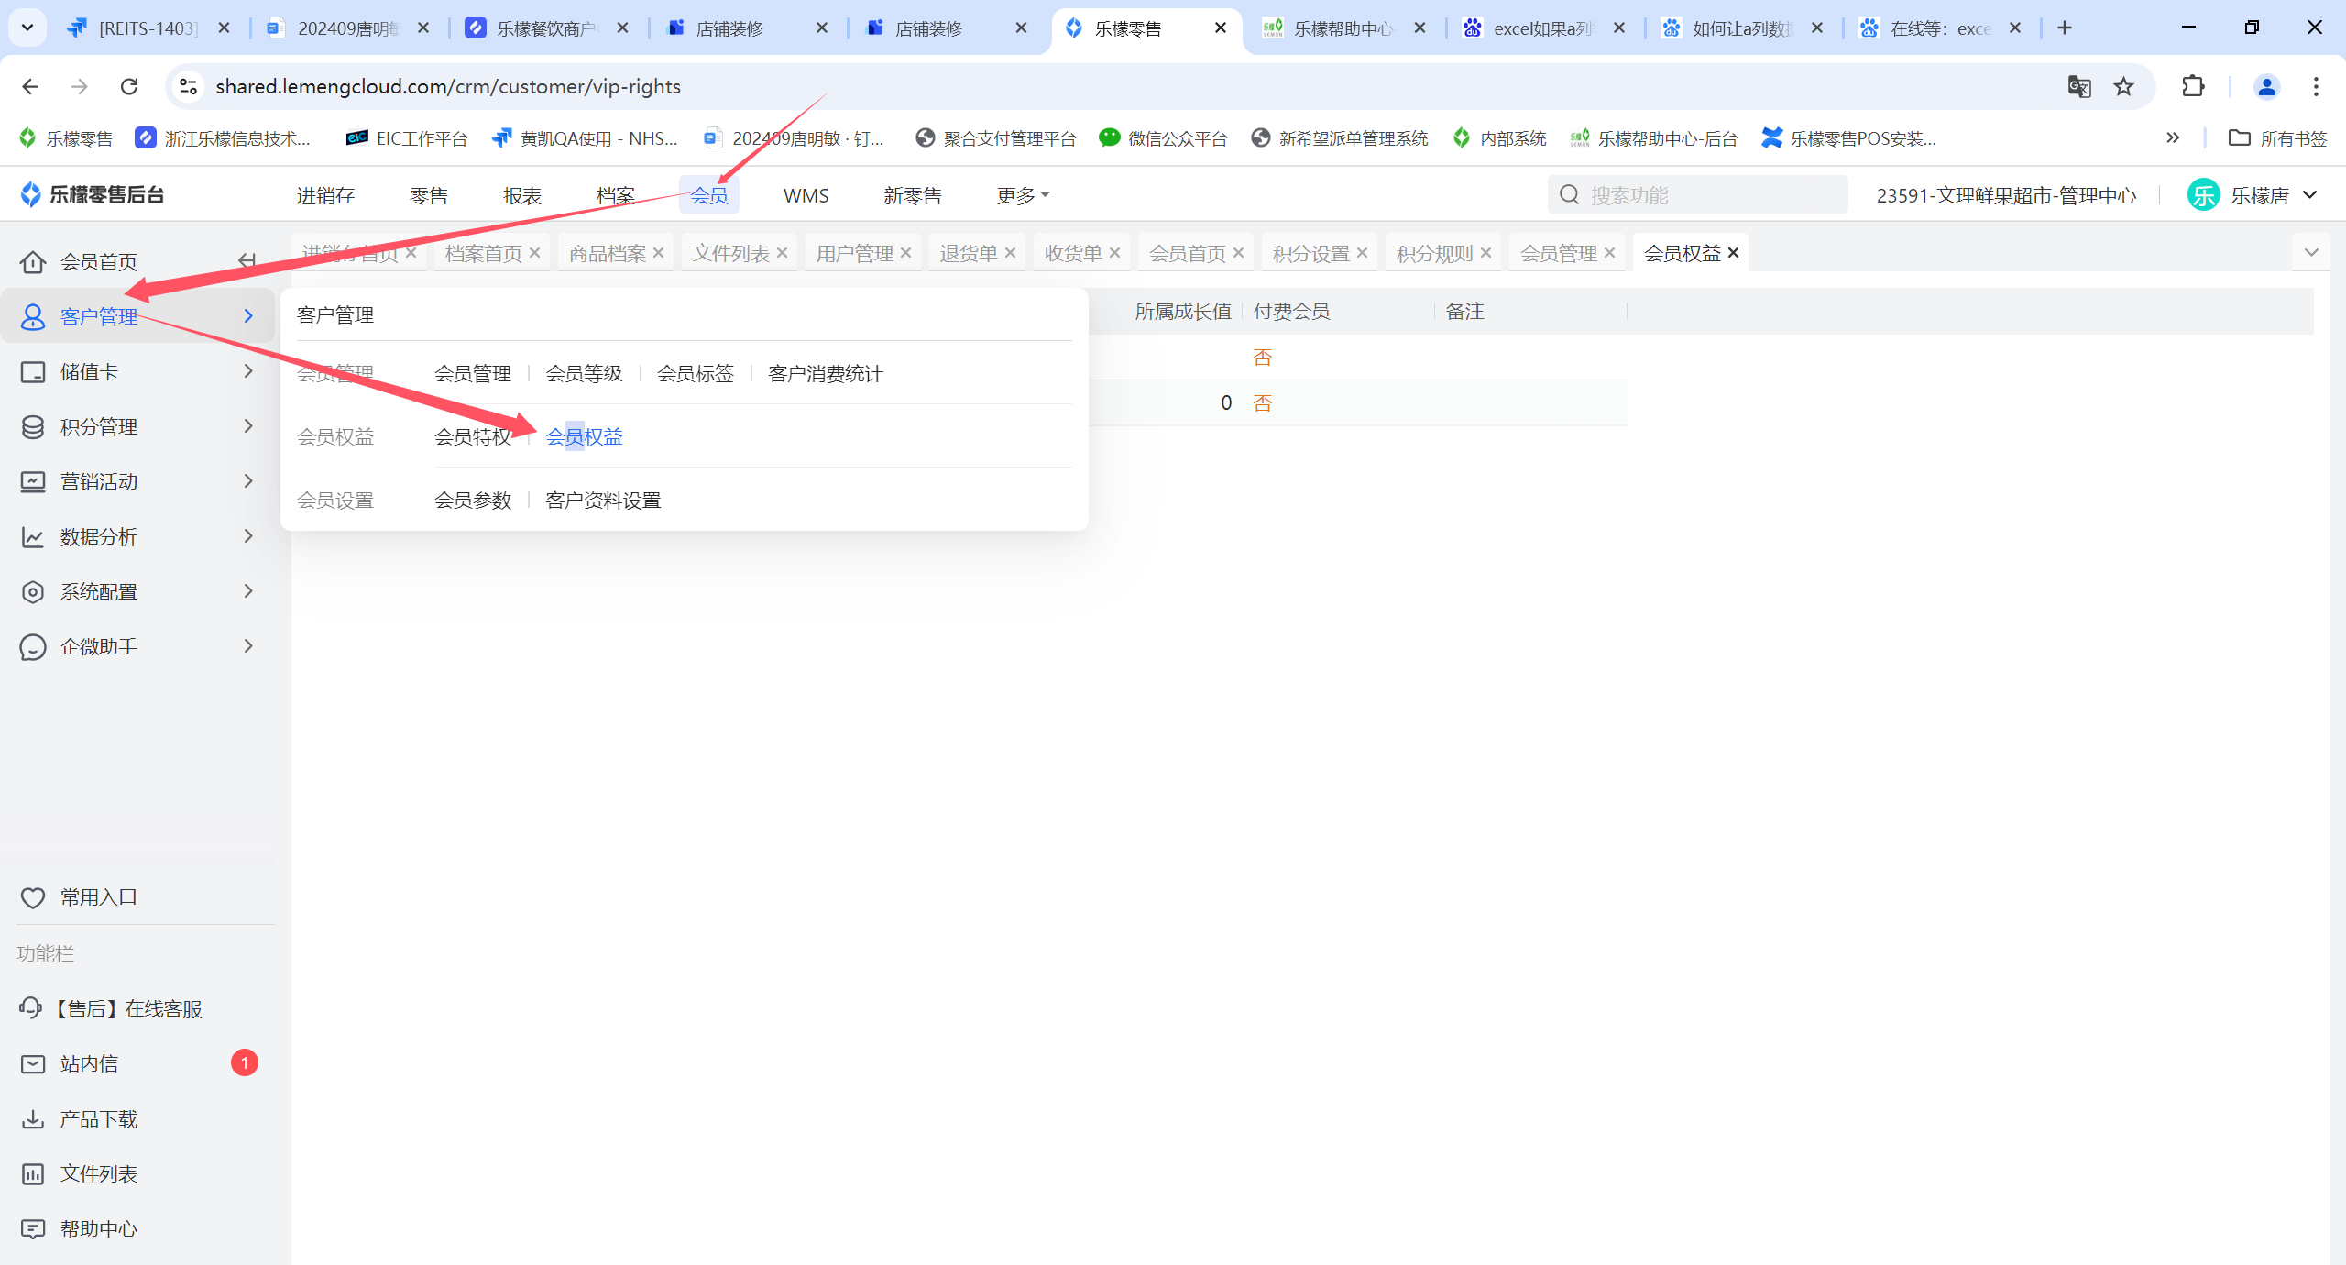The image size is (2346, 1265).
Task: Open the 微信公众平台 bookmark
Action: [1163, 137]
